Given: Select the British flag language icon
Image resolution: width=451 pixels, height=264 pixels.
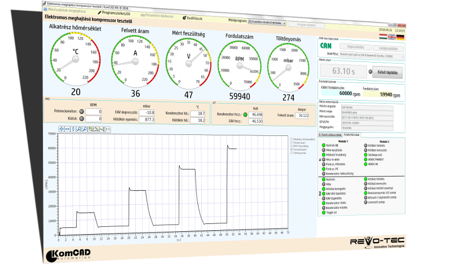Looking at the screenshot, I should [392, 37].
